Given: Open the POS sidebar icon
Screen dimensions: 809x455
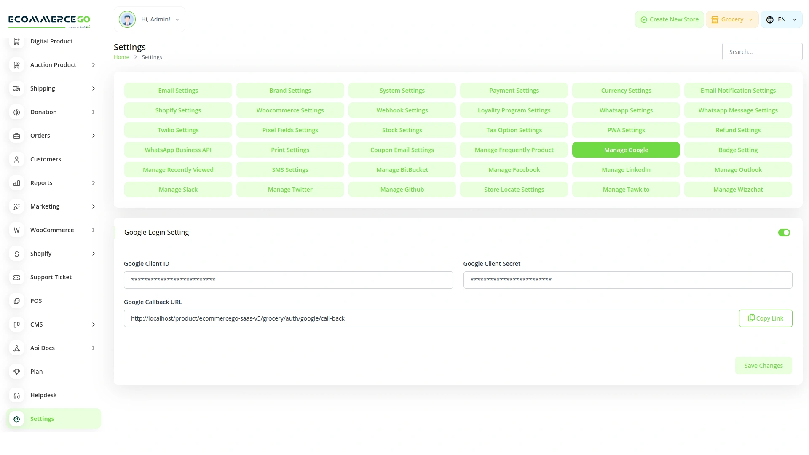Looking at the screenshot, I should click(16, 301).
